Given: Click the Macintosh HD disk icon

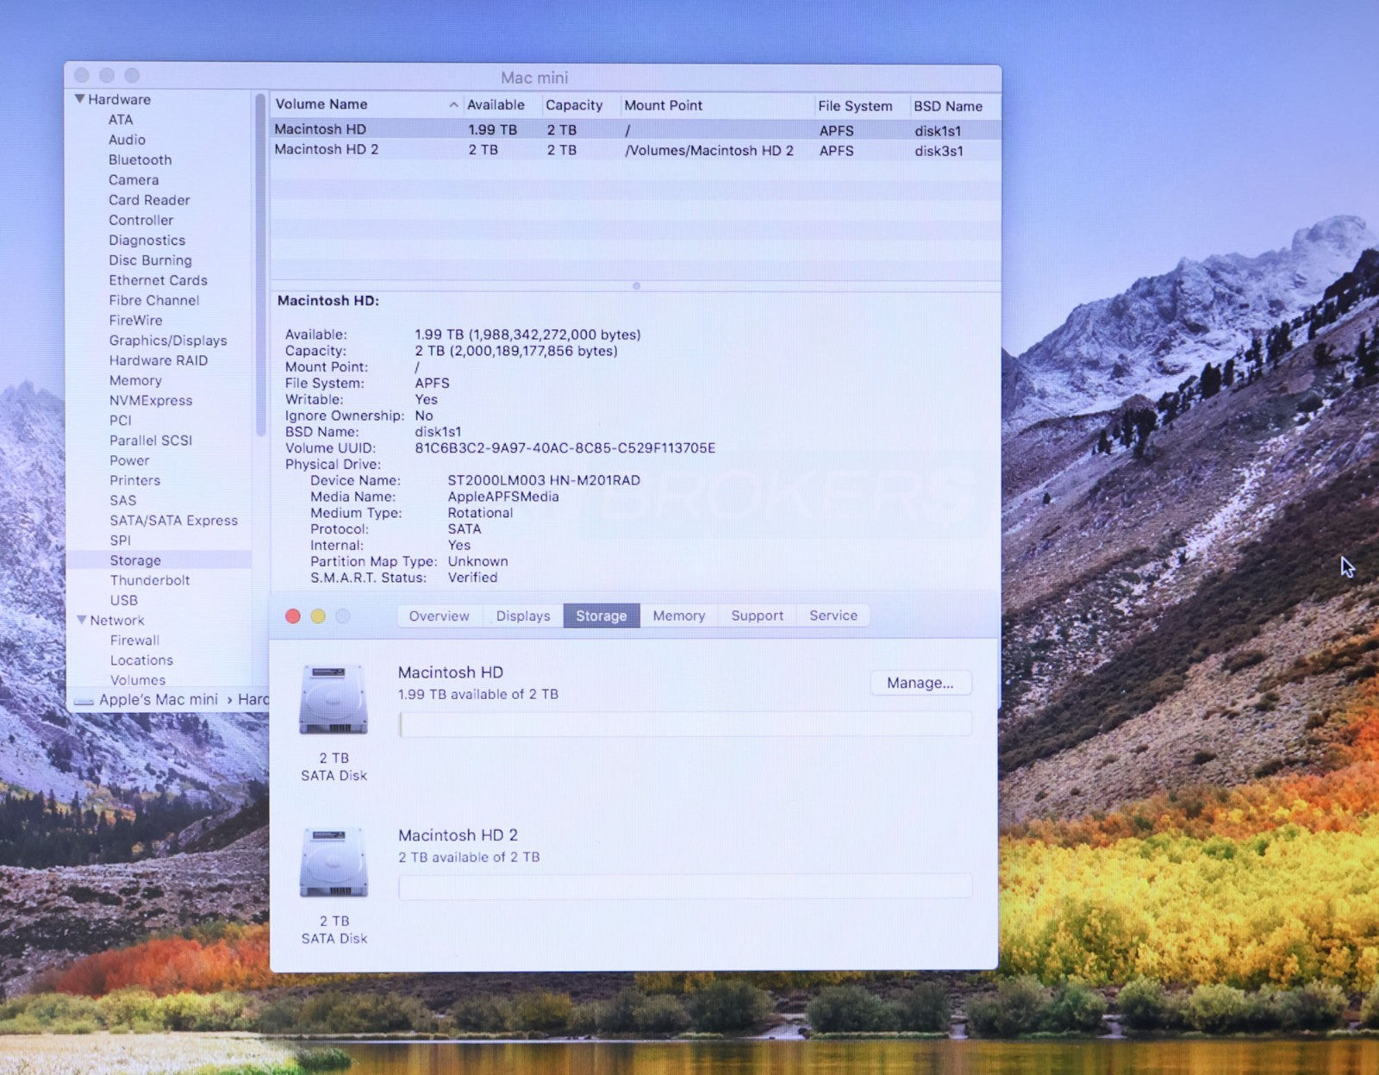Looking at the screenshot, I should coord(334,699).
